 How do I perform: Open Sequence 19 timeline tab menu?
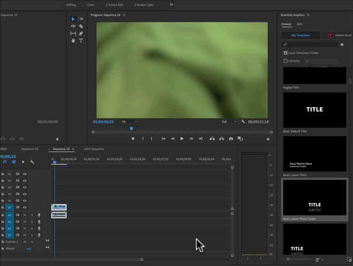[x=73, y=149]
